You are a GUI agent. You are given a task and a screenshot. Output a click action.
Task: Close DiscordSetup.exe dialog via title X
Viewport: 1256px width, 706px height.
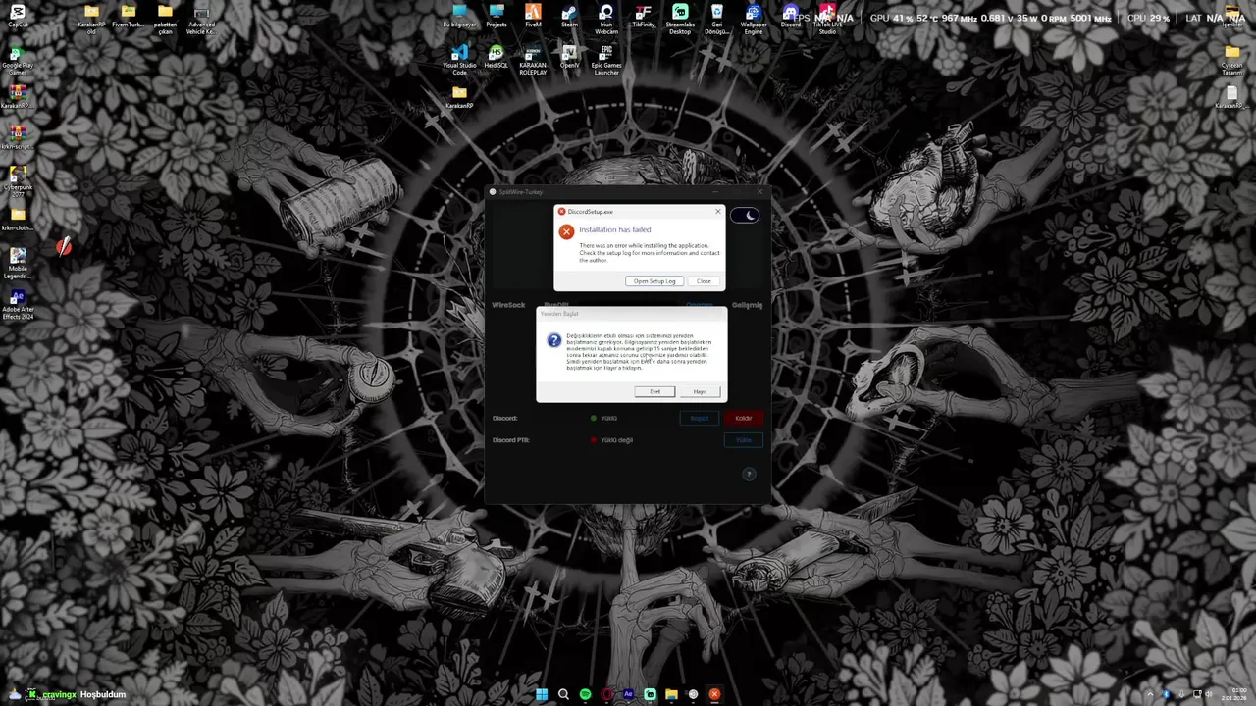pos(717,211)
